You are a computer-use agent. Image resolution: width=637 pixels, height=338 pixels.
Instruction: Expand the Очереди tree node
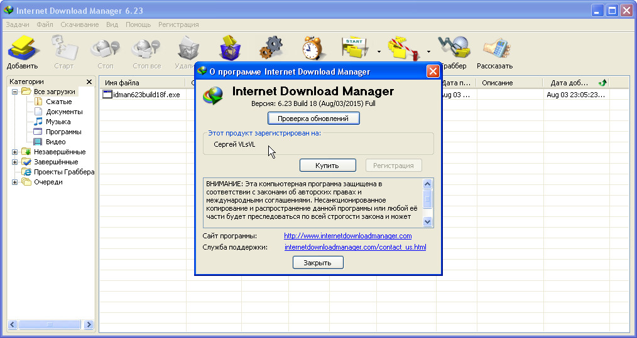(14, 182)
